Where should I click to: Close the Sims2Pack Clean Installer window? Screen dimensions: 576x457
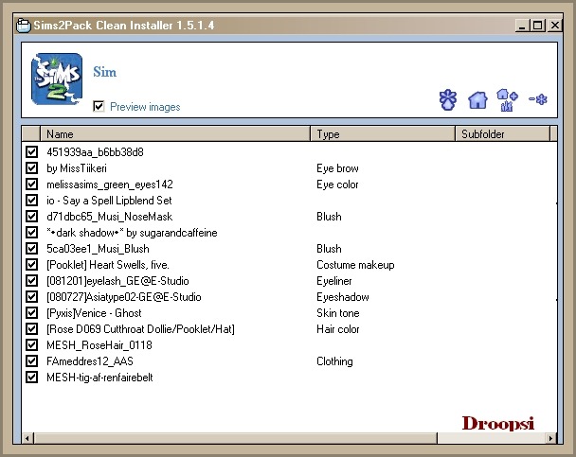tap(555, 26)
